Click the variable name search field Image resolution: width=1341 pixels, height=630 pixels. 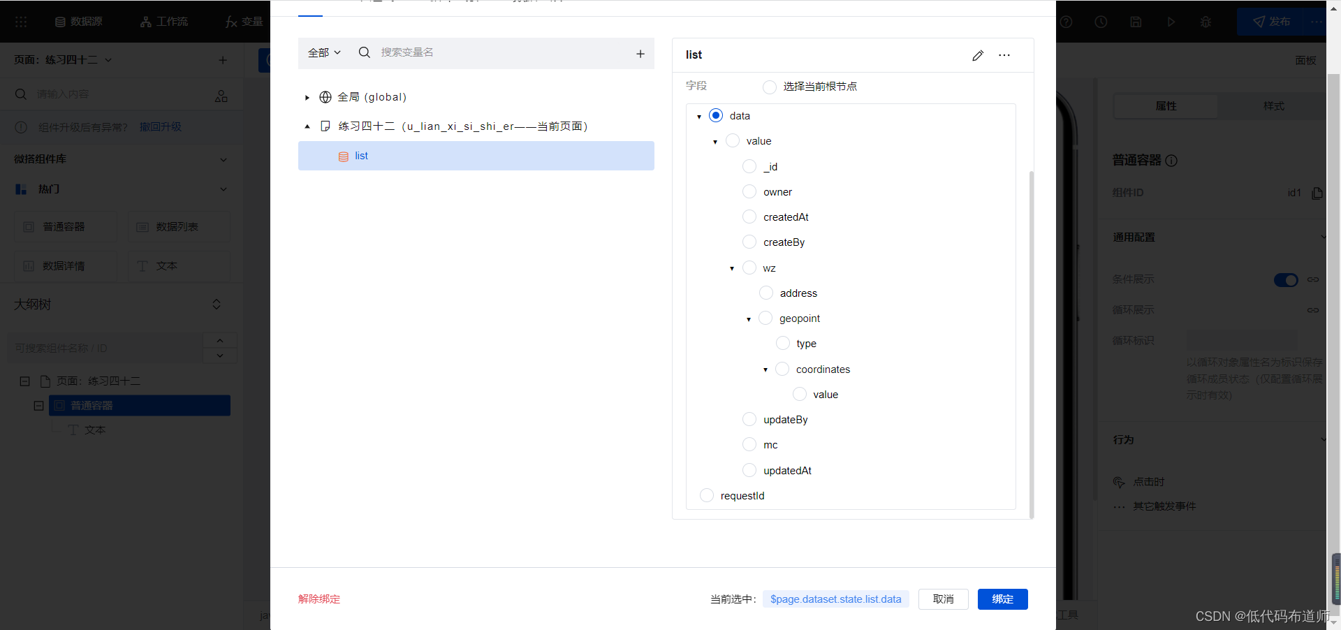(x=503, y=52)
